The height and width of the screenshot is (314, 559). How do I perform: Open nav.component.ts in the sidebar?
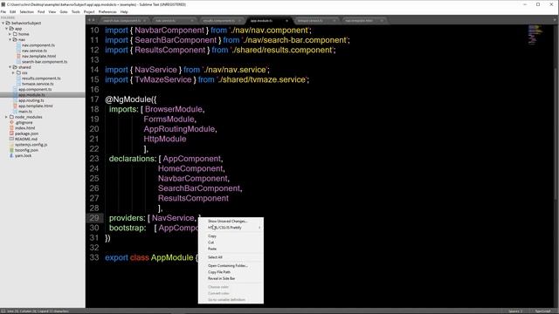(38, 45)
